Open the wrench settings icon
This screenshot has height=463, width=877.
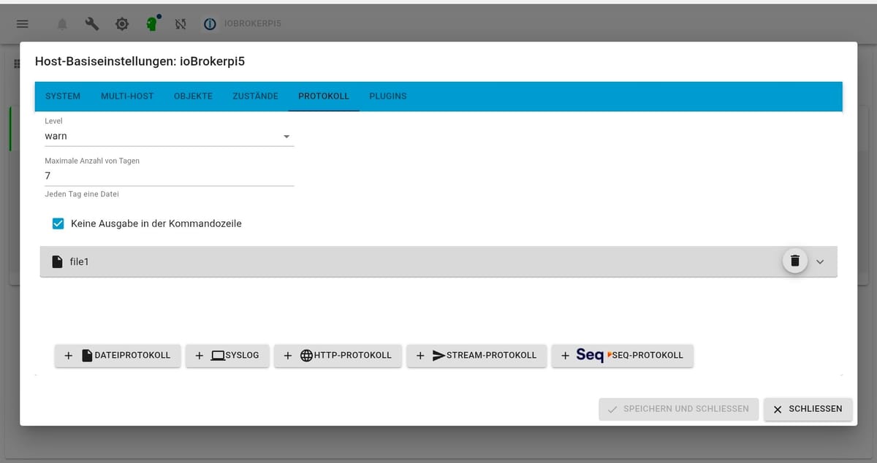[92, 24]
